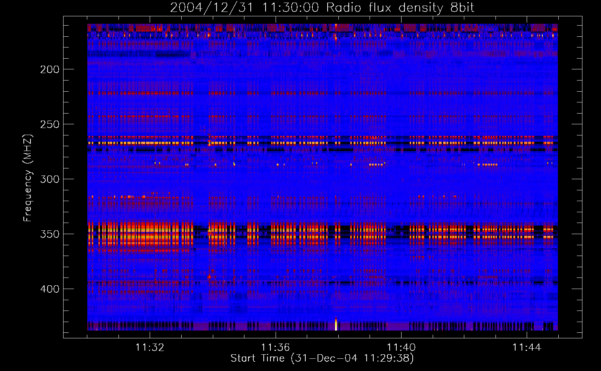Select the 350 frequency tick label

(x=50, y=234)
